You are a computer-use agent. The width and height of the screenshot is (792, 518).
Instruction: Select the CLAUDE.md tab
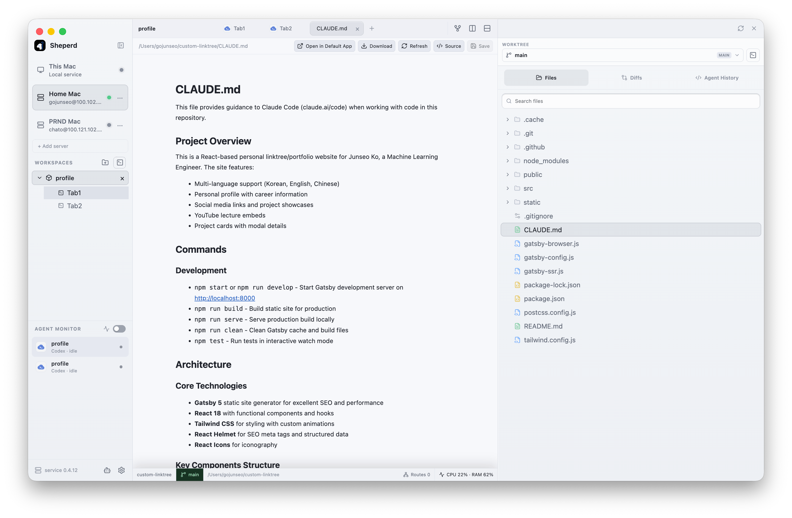point(336,29)
